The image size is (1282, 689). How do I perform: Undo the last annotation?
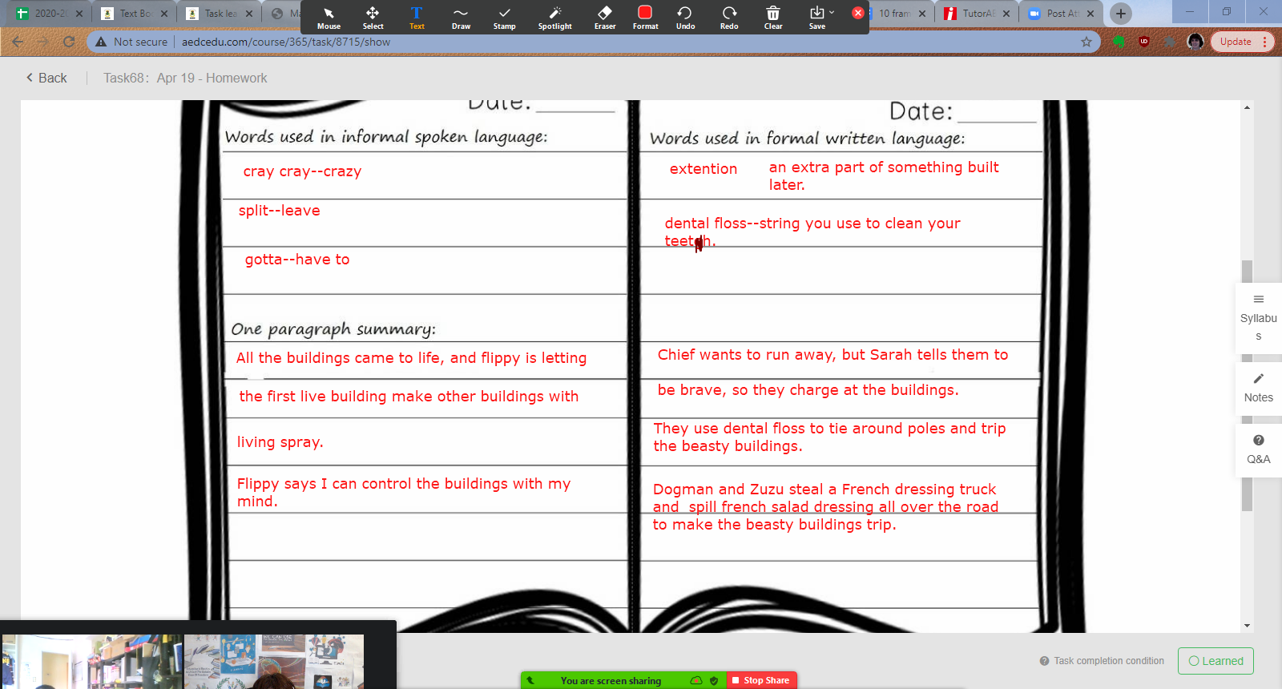(685, 18)
